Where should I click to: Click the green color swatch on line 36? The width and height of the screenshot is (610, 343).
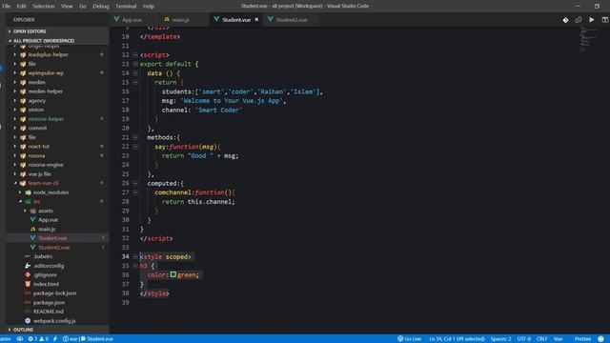coord(173,275)
